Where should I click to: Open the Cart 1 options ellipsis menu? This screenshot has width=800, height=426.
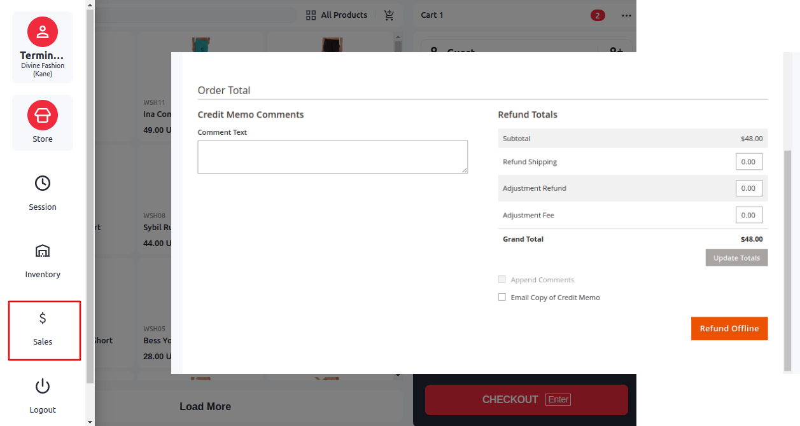pyautogui.click(x=626, y=15)
